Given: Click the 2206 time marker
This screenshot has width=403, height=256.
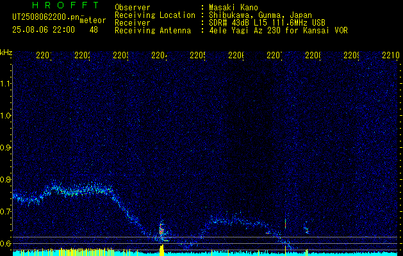Looking at the screenshot, I should [236, 56].
